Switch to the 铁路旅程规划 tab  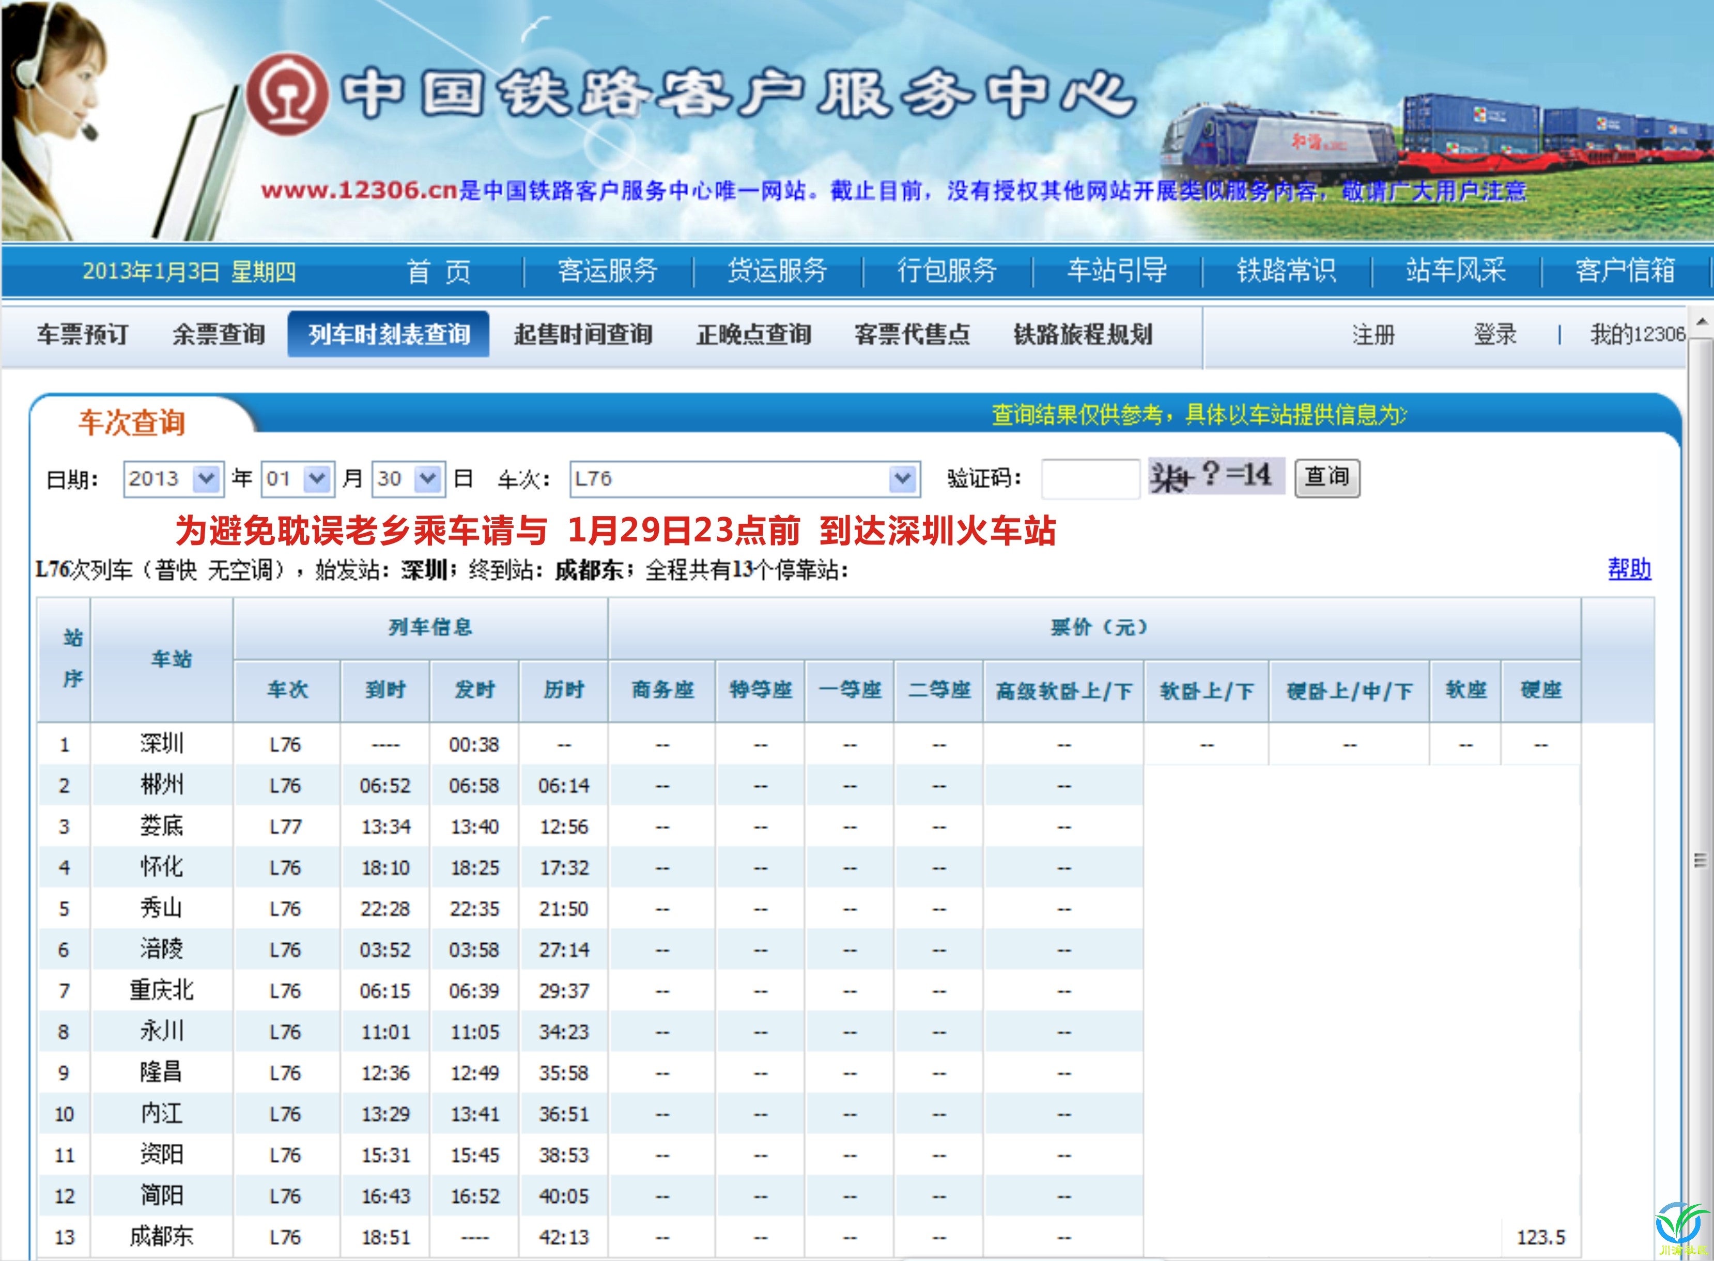pos(1083,334)
